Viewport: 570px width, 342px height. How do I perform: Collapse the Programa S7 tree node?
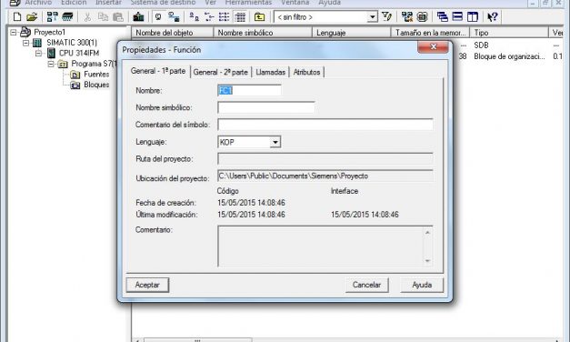[51, 64]
